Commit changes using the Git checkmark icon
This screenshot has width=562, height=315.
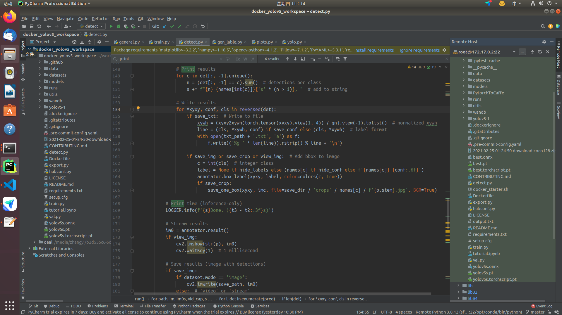(x=172, y=26)
